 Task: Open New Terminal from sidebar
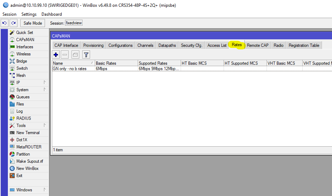click(x=28, y=133)
